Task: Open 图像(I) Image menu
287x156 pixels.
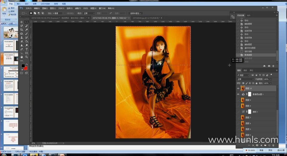Action: click(45, 8)
